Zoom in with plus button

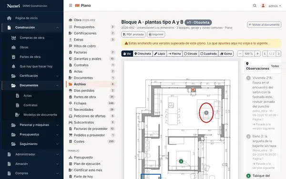(257, 53)
